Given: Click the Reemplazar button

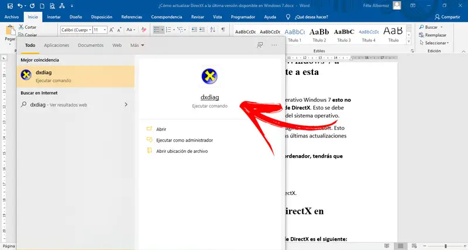Looking at the screenshot, I should tap(432, 35).
